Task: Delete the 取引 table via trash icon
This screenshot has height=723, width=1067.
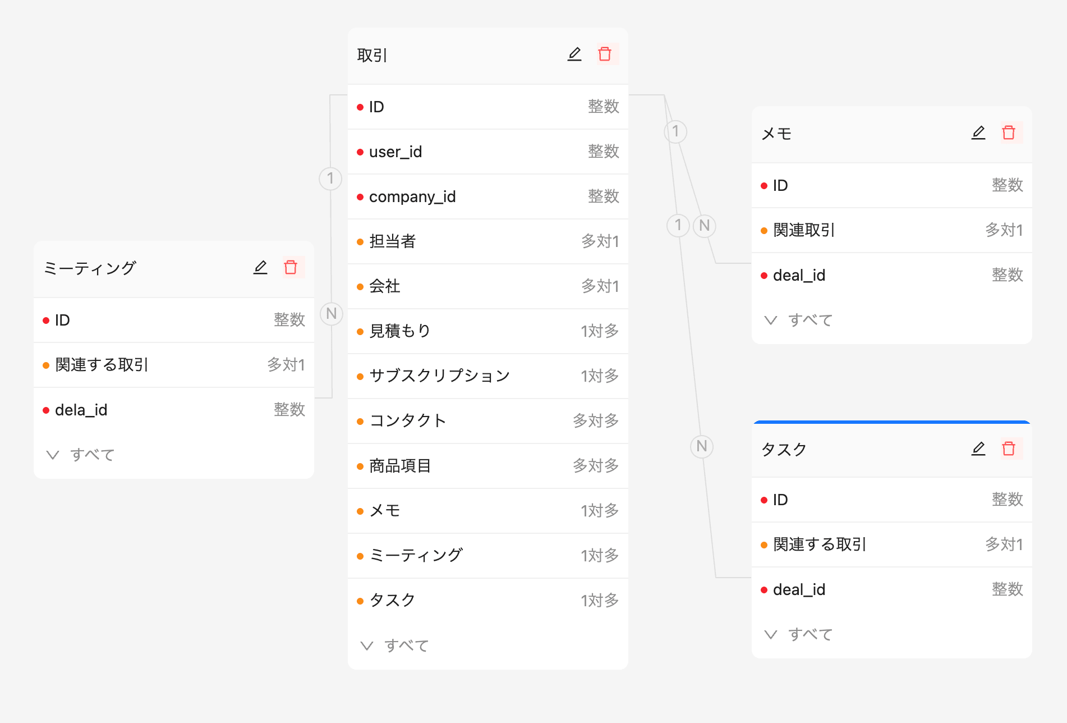Action: 605,54
